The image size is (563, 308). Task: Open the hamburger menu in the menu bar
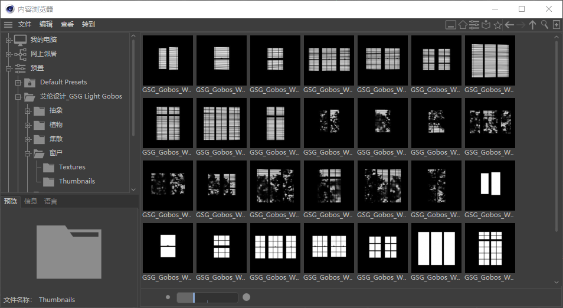[x=8, y=24]
